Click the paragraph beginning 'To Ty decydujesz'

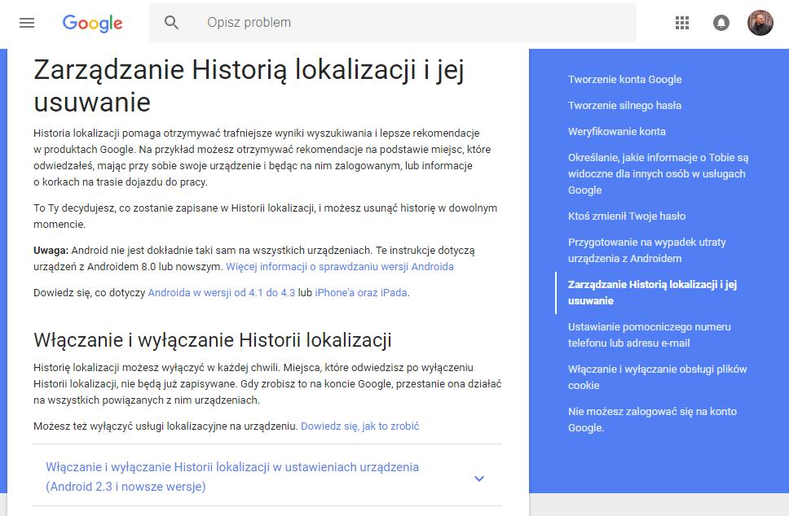point(265,216)
